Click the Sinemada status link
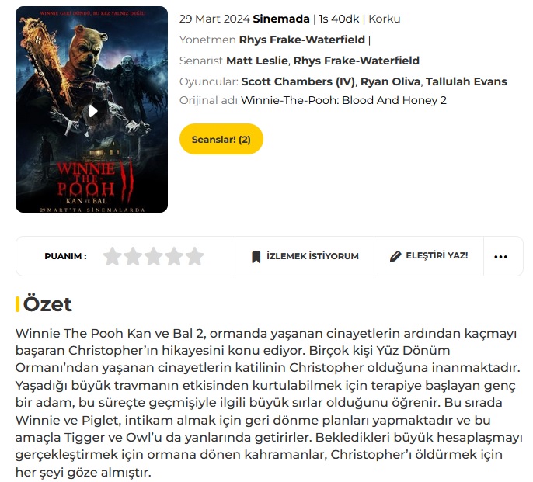The width and height of the screenshot is (533, 482). pyautogui.click(x=281, y=19)
